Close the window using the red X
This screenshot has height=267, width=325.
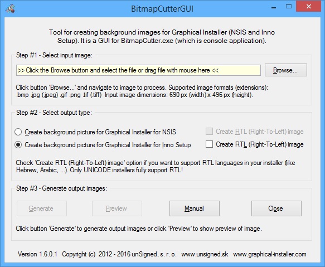309,7
